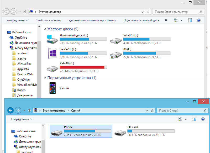Click Up arrow in Этот компьютер window
This screenshot has width=210, height=153.
click(25, 12)
